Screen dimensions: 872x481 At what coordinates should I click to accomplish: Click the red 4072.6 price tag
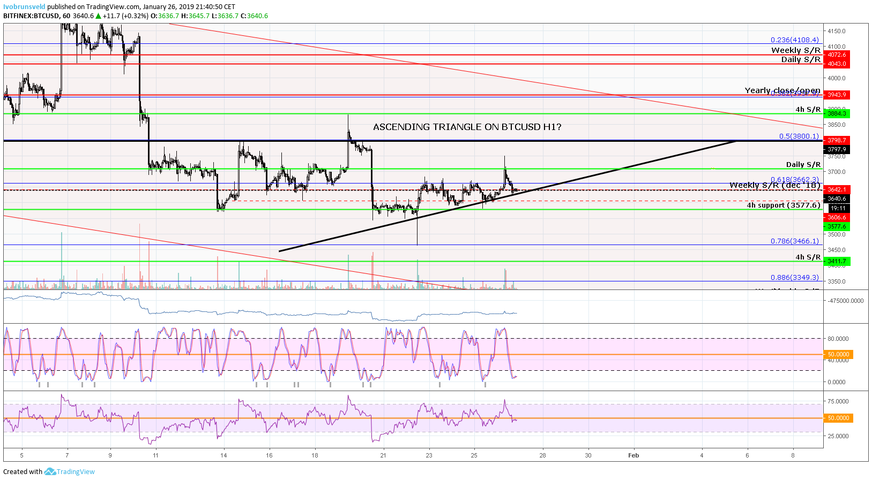(837, 55)
